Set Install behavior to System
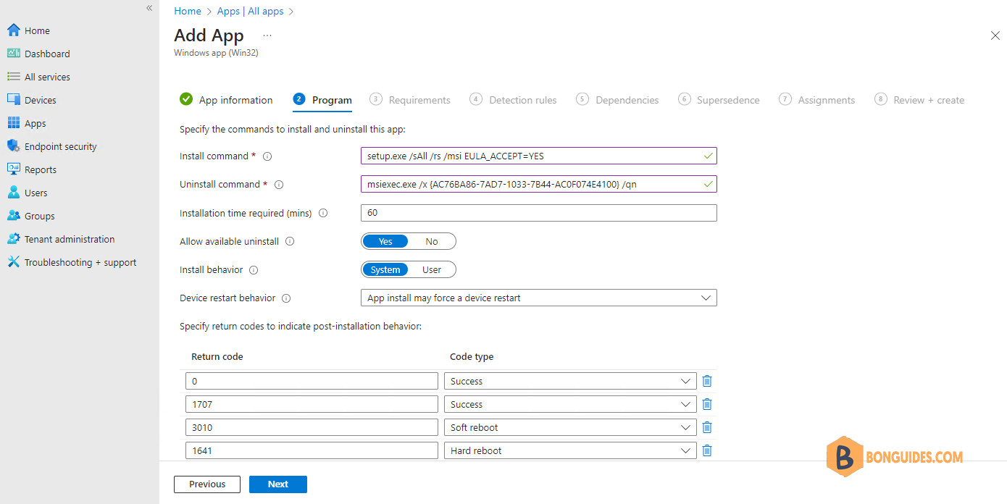Image resolution: width=1007 pixels, height=504 pixels. pyautogui.click(x=385, y=269)
